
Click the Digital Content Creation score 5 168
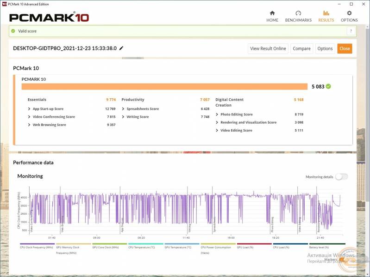tap(299, 100)
